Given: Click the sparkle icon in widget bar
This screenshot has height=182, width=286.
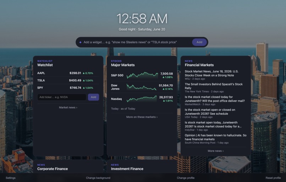Looking at the screenshot, I should (80, 42).
